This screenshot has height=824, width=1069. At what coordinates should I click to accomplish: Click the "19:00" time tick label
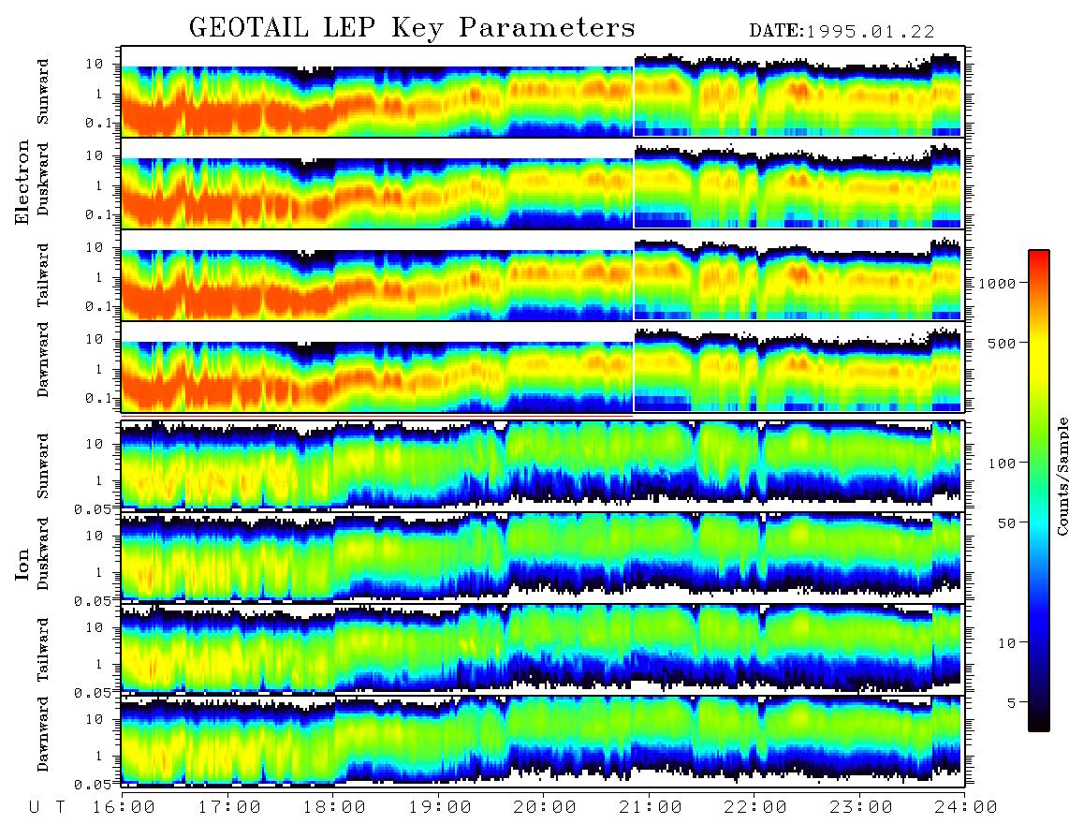pos(440,807)
